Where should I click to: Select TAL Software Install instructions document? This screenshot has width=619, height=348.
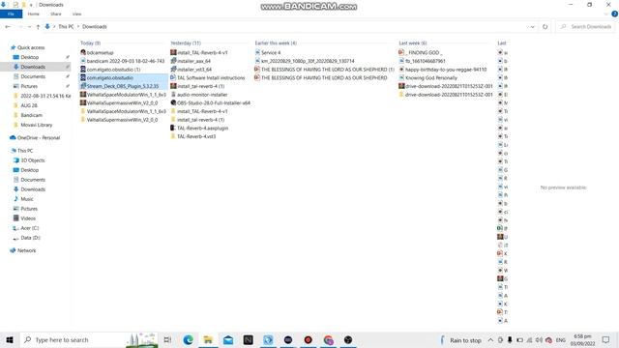pyautogui.click(x=211, y=77)
